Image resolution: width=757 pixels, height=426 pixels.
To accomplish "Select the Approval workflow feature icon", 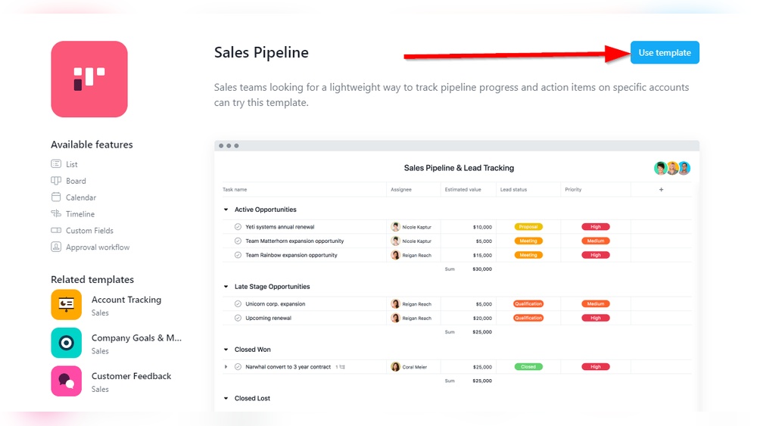I will (56, 247).
